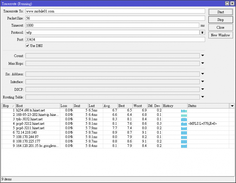Image resolution: width=236 pixels, height=183 pixels.
Task: Sort by Worst column header
Action: [x=140, y=106]
